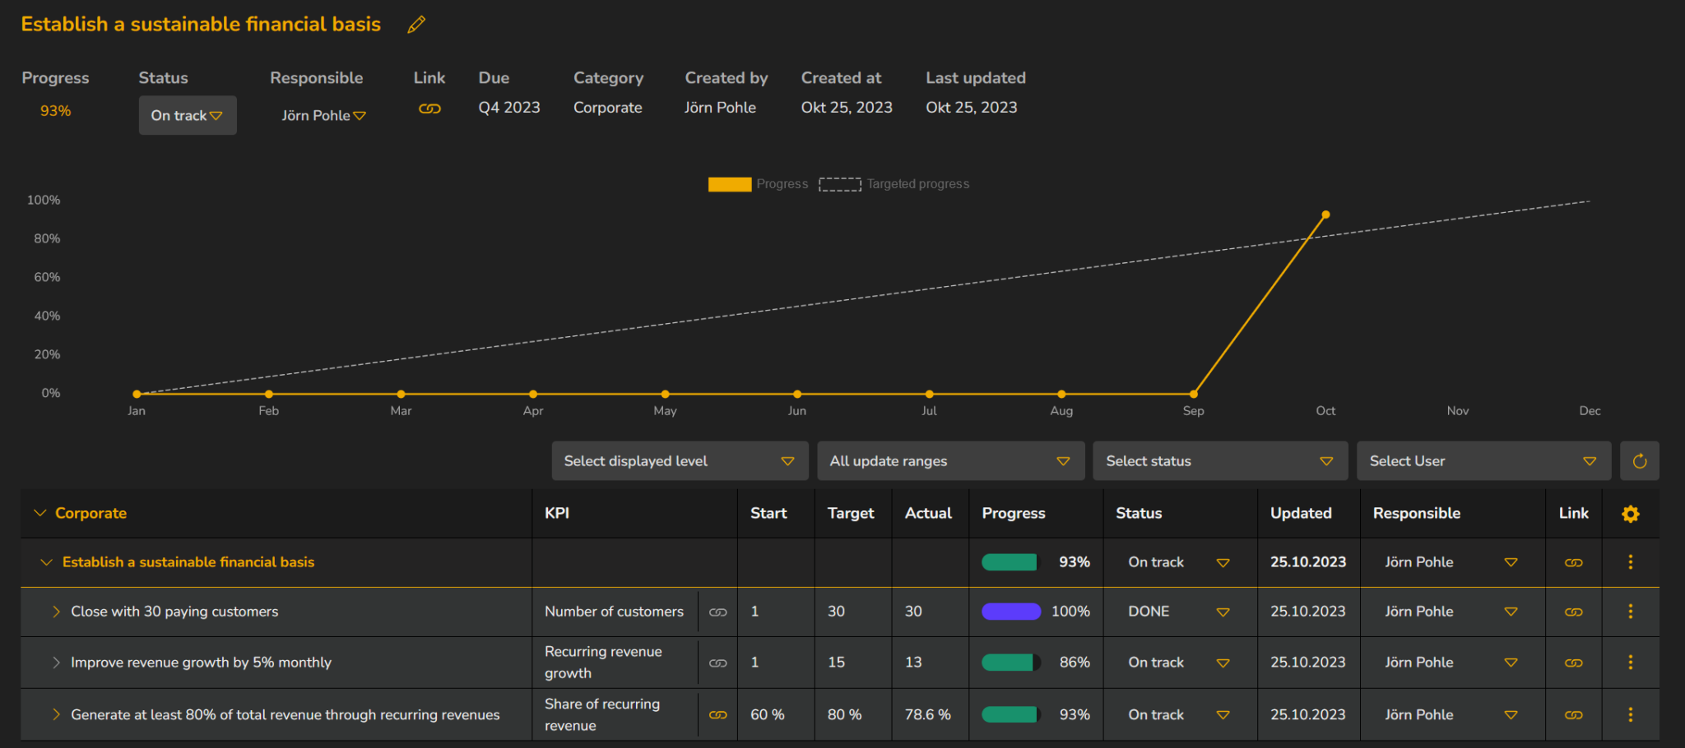The image size is (1685, 748).
Task: Select Jörn Pohle as Responsible in the header
Action: 323,115
